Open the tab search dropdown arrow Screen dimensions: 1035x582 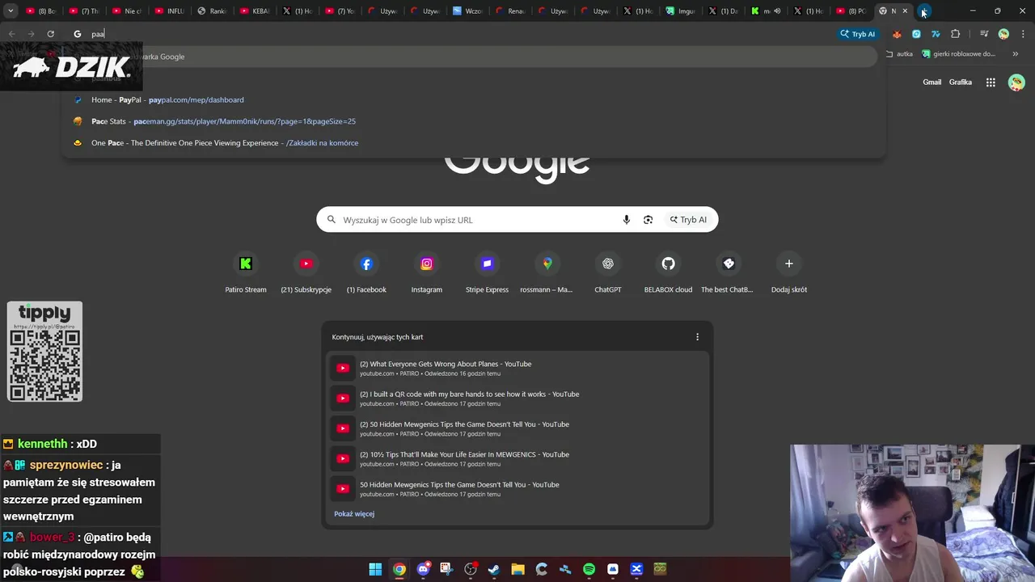click(11, 11)
